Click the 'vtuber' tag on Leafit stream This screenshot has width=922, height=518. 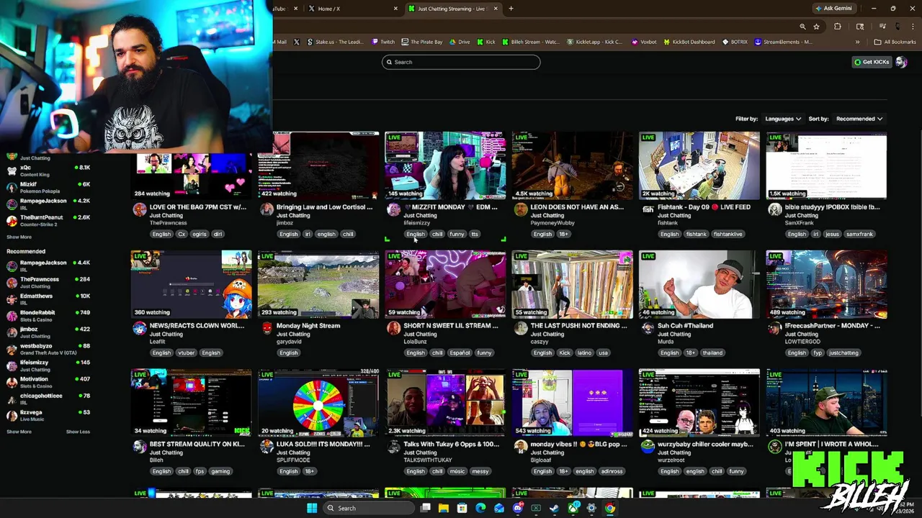pyautogui.click(x=187, y=353)
